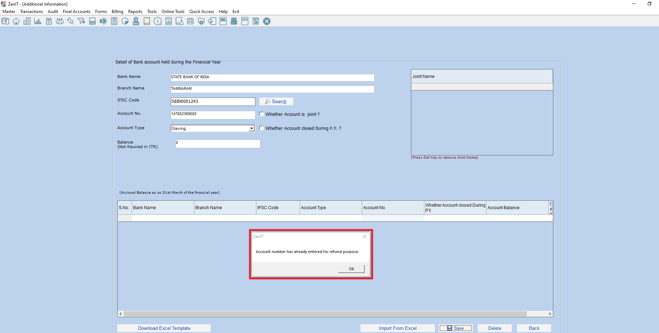Click the Branch Name grid column header
Image resolution: width=659 pixels, height=333 pixels.
click(225, 208)
